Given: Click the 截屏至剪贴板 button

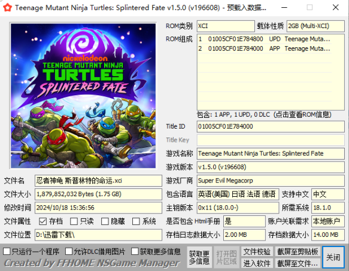Looking at the screenshot, I should 298,252.
